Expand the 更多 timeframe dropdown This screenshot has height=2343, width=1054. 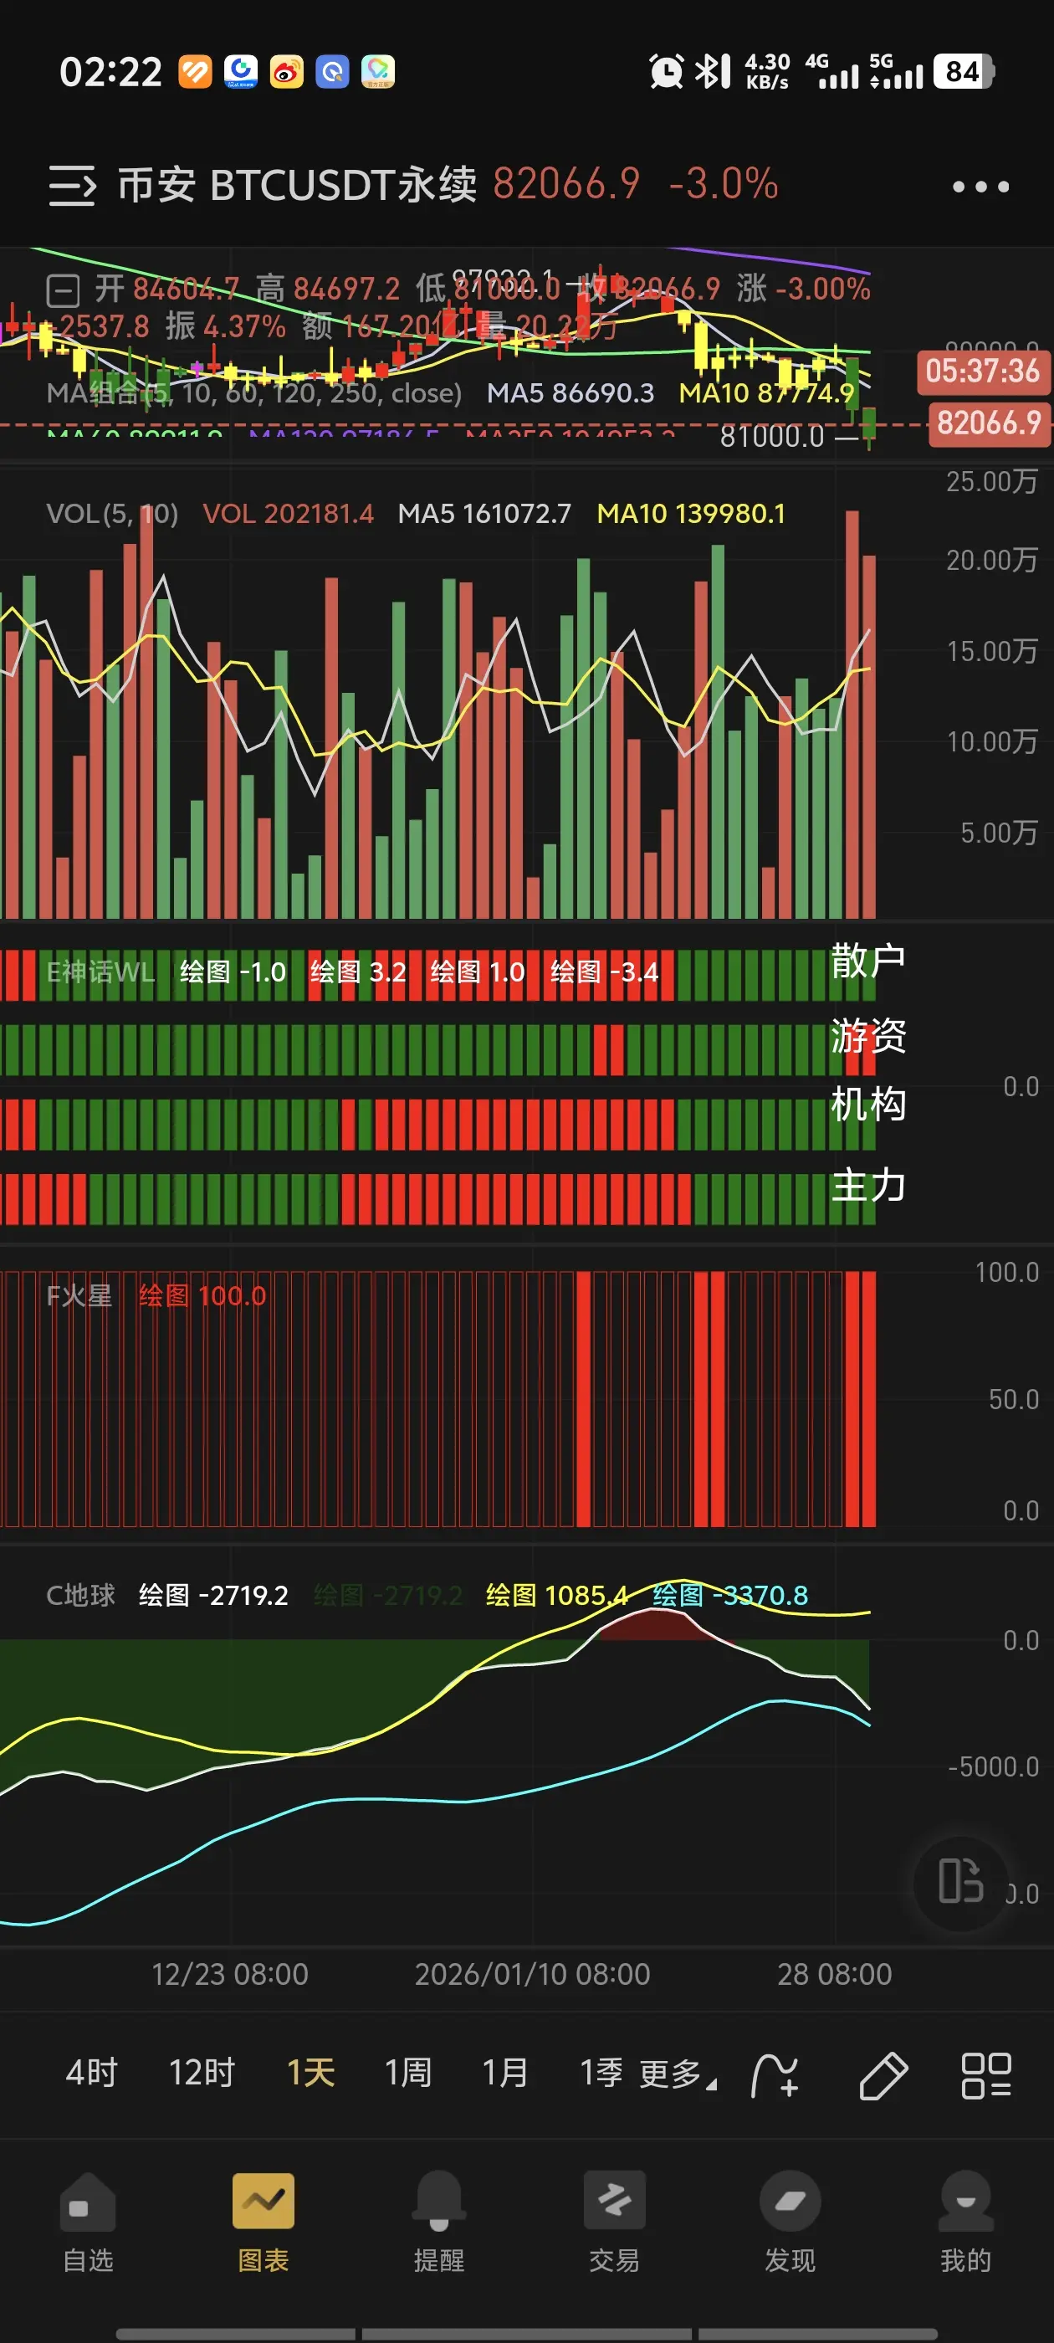tap(678, 2074)
